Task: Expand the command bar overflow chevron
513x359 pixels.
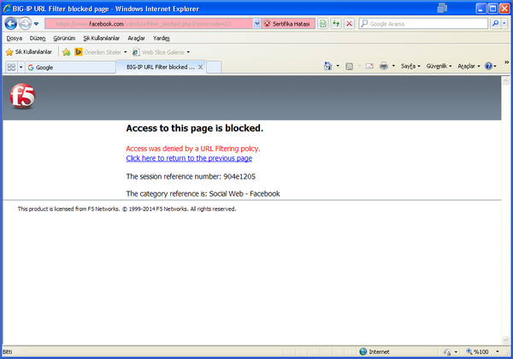Action: pyautogui.click(x=506, y=62)
